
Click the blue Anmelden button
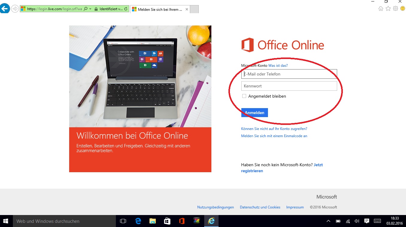coord(254,113)
